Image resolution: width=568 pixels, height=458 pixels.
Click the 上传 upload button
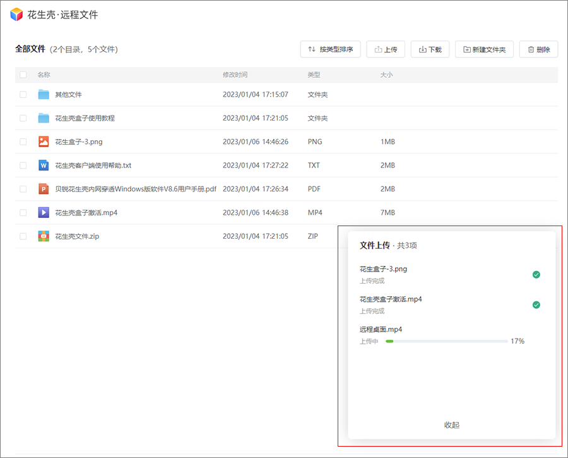(x=386, y=49)
